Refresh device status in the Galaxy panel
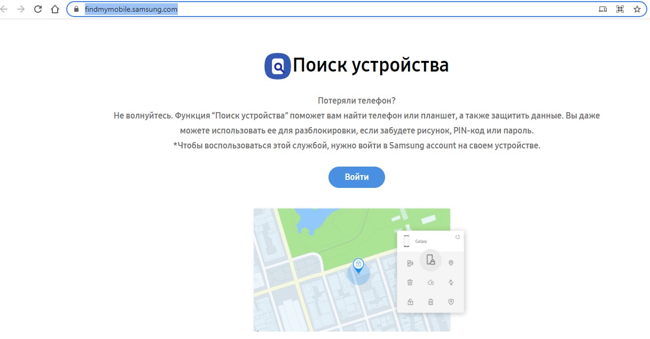The height and width of the screenshot is (339, 650). (457, 237)
